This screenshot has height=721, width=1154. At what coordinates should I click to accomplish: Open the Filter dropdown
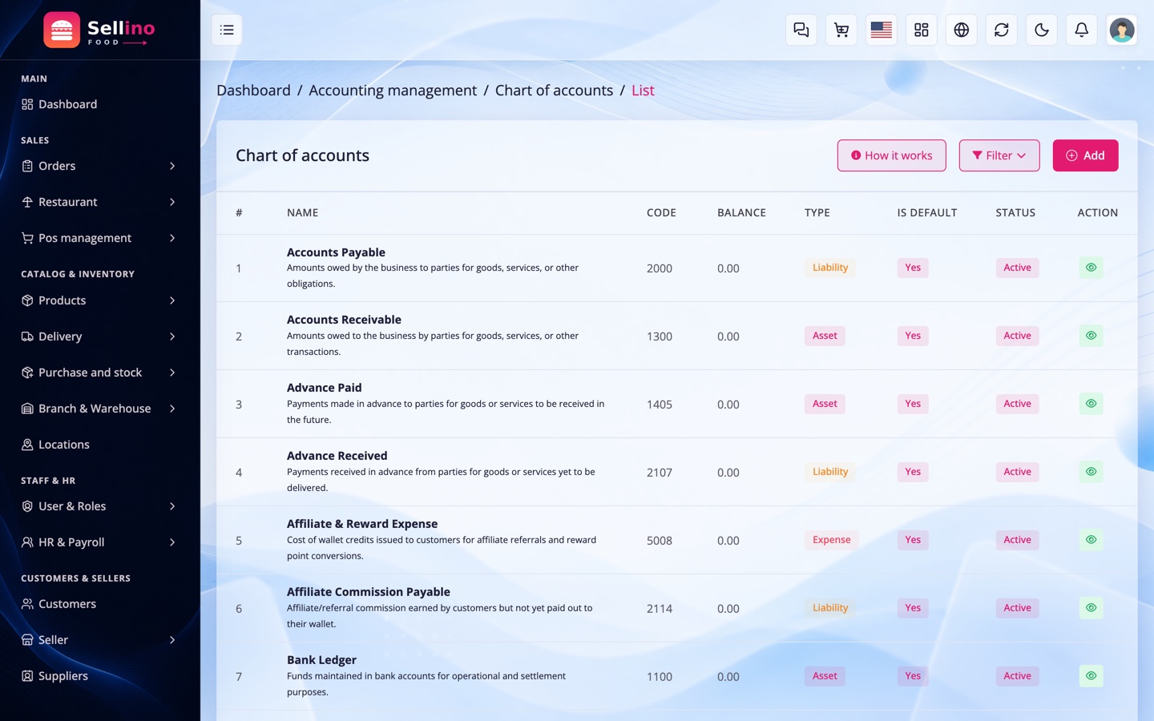coord(999,155)
